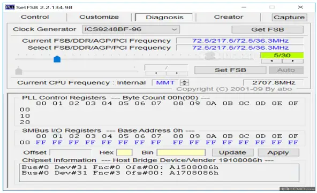Open the Creator tab
The height and width of the screenshot is (193, 317).
pyautogui.click(x=229, y=17)
